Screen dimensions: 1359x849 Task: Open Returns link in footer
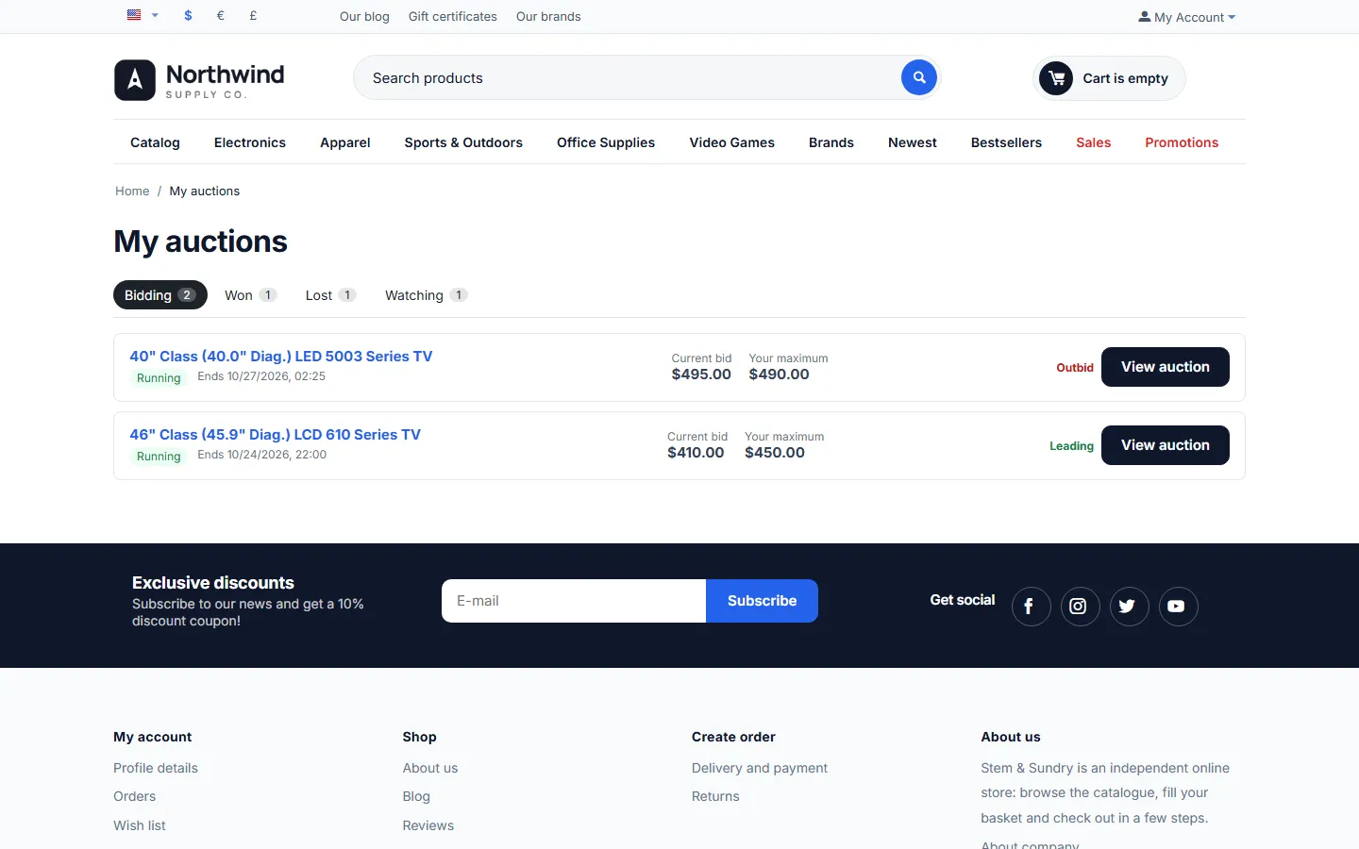coord(715,796)
